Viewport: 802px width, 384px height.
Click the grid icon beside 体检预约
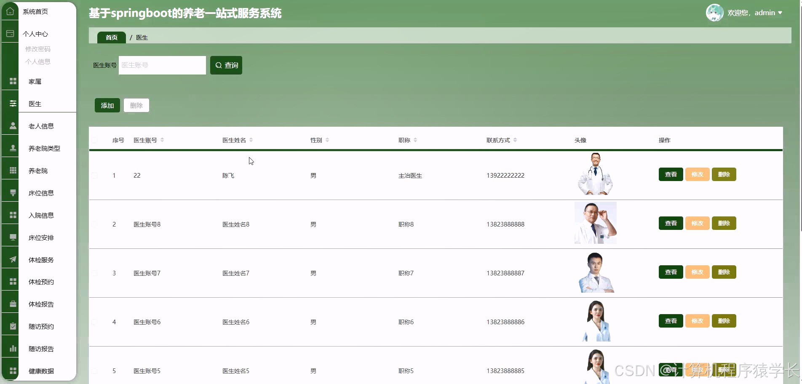[x=13, y=282]
